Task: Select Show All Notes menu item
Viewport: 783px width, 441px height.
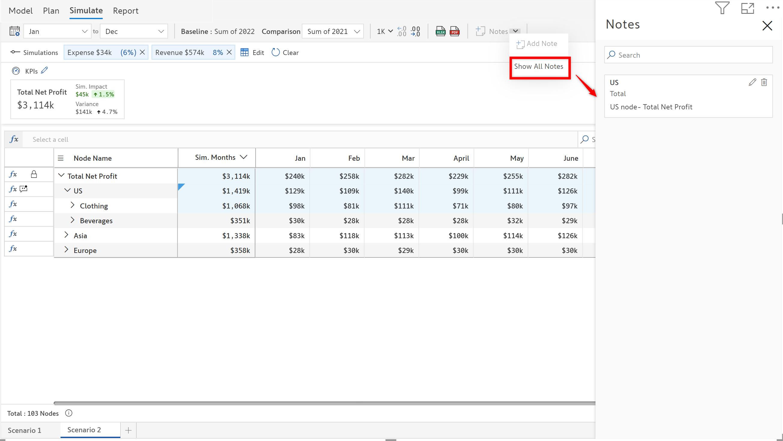Action: pos(538,66)
